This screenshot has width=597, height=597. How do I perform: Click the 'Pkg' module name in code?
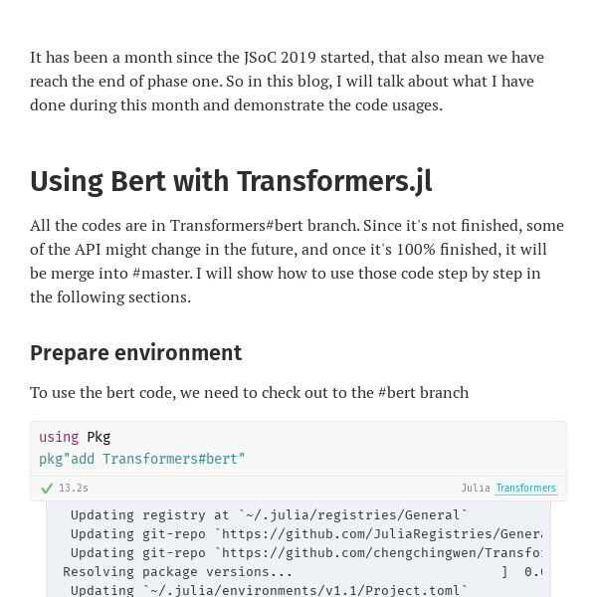[x=99, y=437]
